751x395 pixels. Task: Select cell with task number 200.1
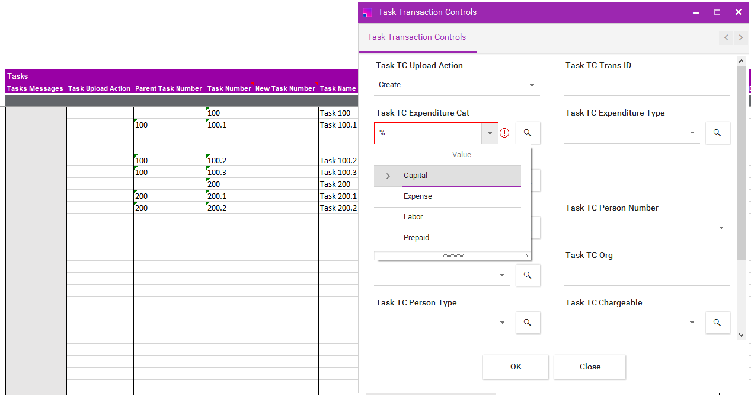(x=230, y=196)
